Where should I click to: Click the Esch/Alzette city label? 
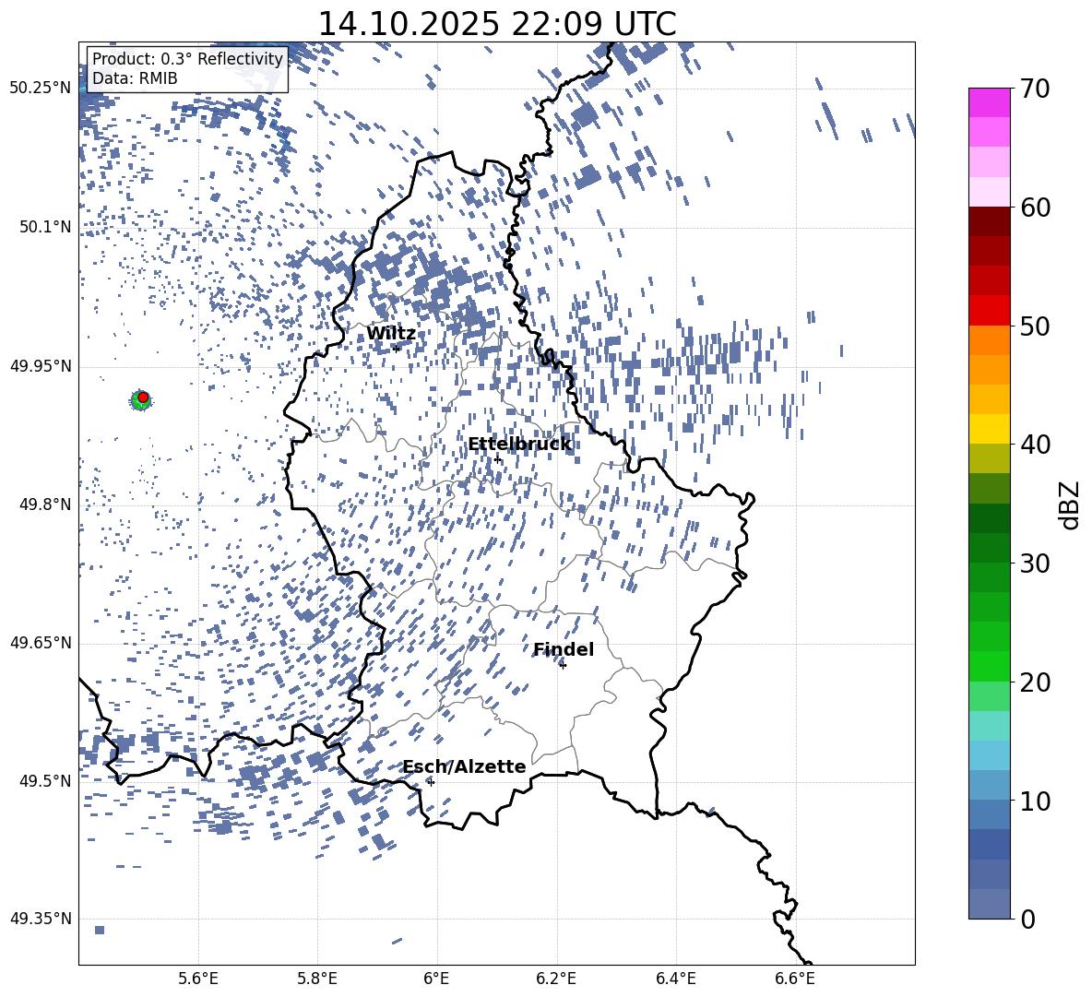tap(464, 766)
